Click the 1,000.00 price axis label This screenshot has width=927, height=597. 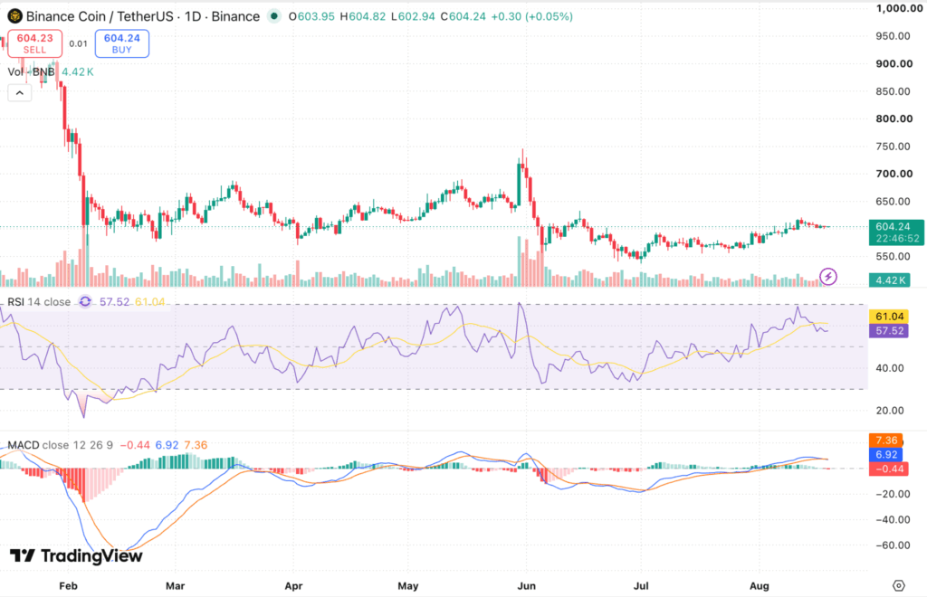click(x=899, y=8)
